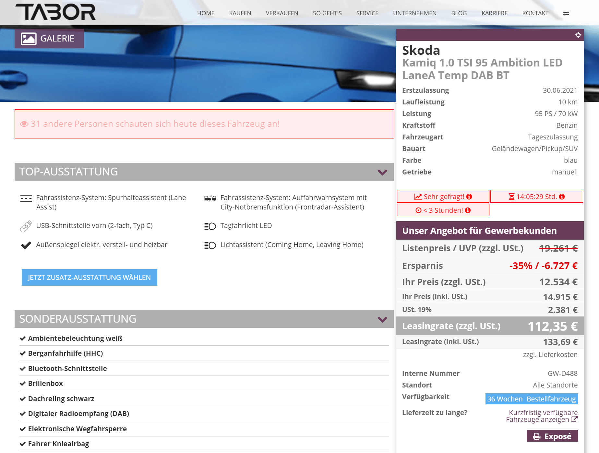Select the Elektronische Wegfahrsperre row
This screenshot has width=599, height=453.
pyautogui.click(x=204, y=429)
